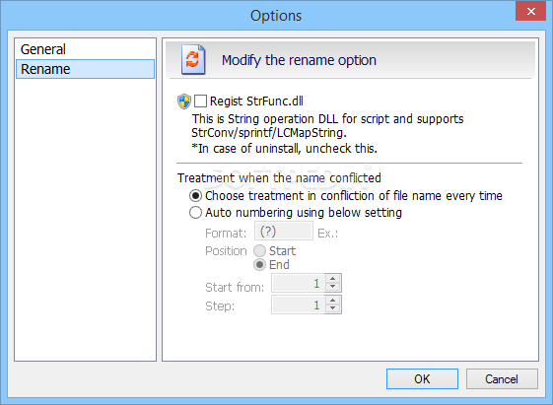Confirm settings with the OK button
The height and width of the screenshot is (405, 553).
point(422,379)
